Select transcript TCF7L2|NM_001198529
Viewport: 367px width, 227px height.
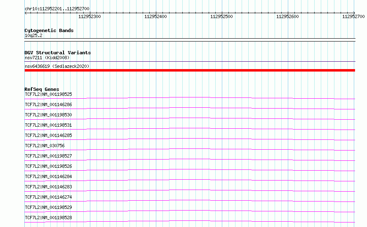[48, 207]
